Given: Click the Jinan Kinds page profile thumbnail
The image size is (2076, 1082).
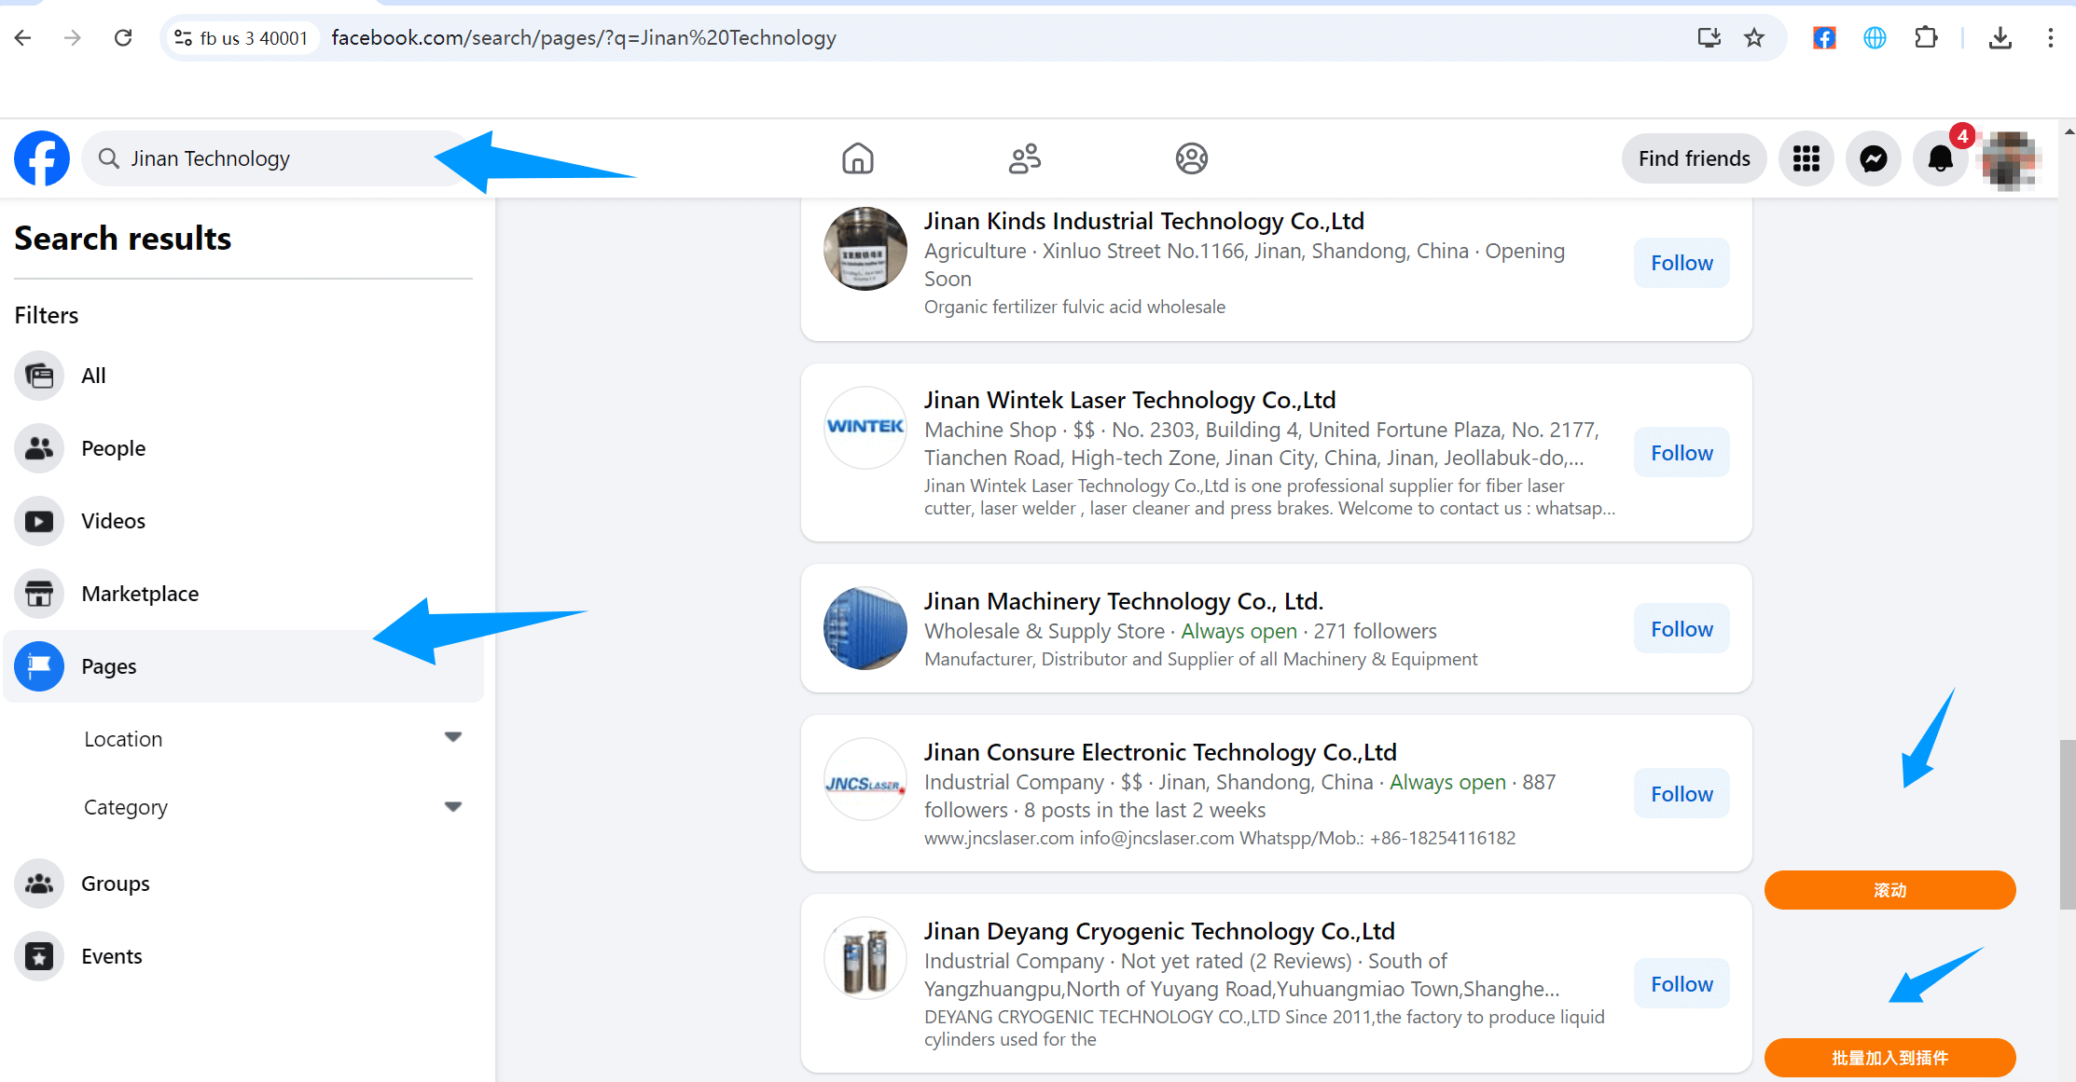Looking at the screenshot, I should click(865, 249).
